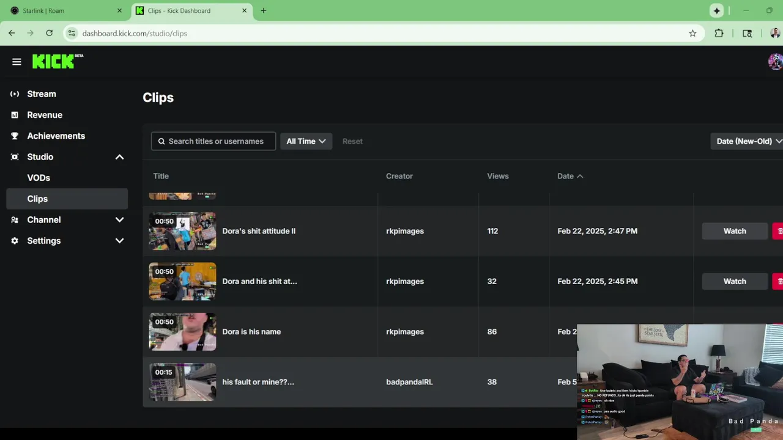This screenshot has width=783, height=440.
Task: Delete the Dora and his shit at... clip
Action: click(778, 281)
